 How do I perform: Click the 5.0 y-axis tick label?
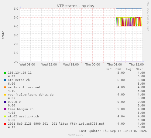point(16,18)
